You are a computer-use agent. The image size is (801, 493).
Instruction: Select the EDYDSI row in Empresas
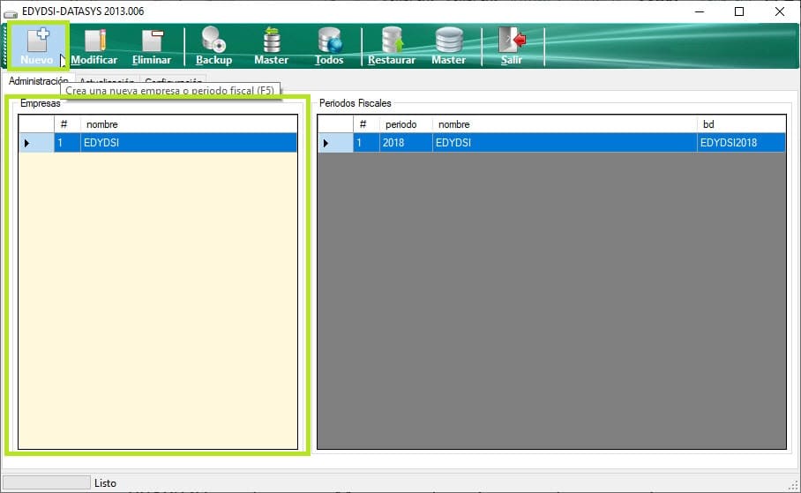point(189,142)
